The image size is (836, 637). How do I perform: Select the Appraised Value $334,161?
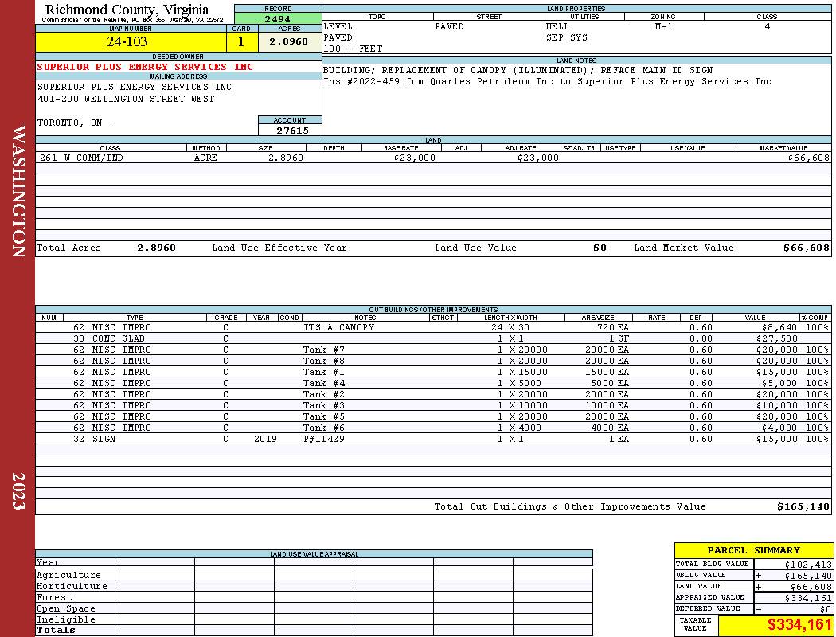pyautogui.click(x=808, y=598)
